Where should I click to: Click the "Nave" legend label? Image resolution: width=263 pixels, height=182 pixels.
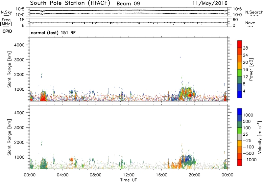click(250, 23)
